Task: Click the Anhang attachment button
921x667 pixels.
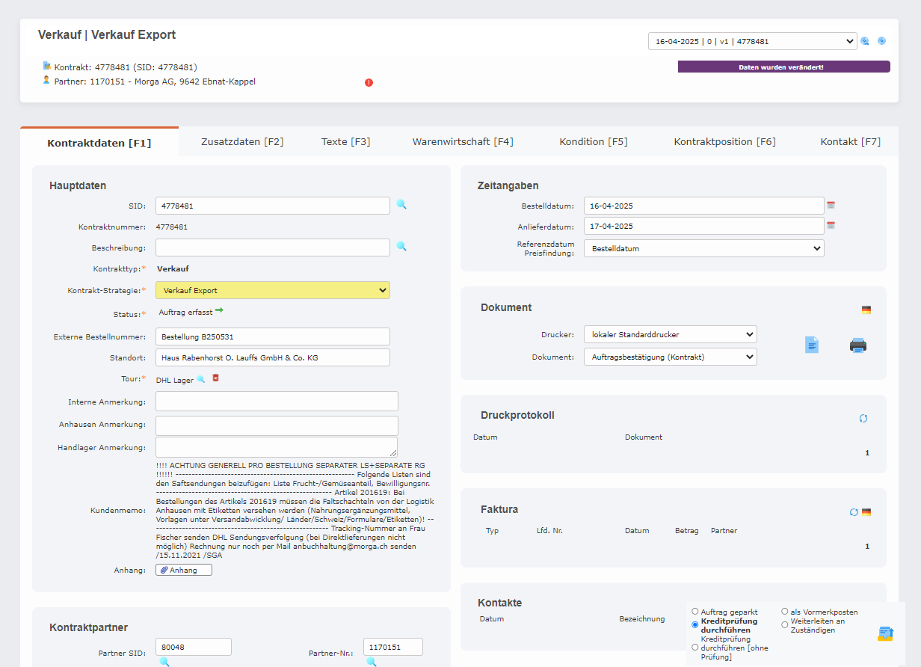Action: (184, 570)
